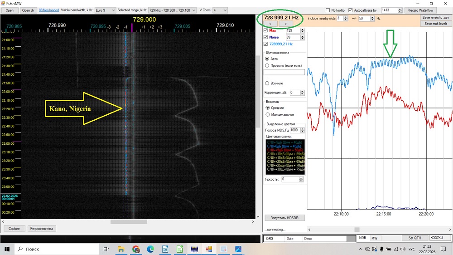Image resolution: width=453 pixels, height=255 pixels.
Task: Uncheck the Autocalibrate by checkbox
Action: click(350, 10)
